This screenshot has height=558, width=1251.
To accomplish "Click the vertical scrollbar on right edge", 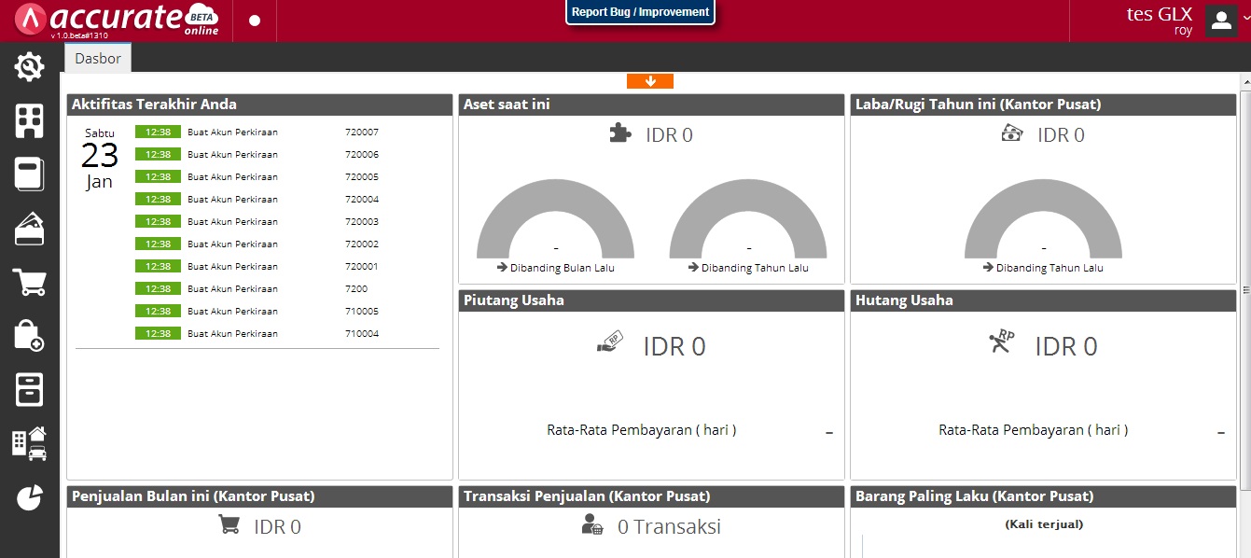I will coord(1245,289).
